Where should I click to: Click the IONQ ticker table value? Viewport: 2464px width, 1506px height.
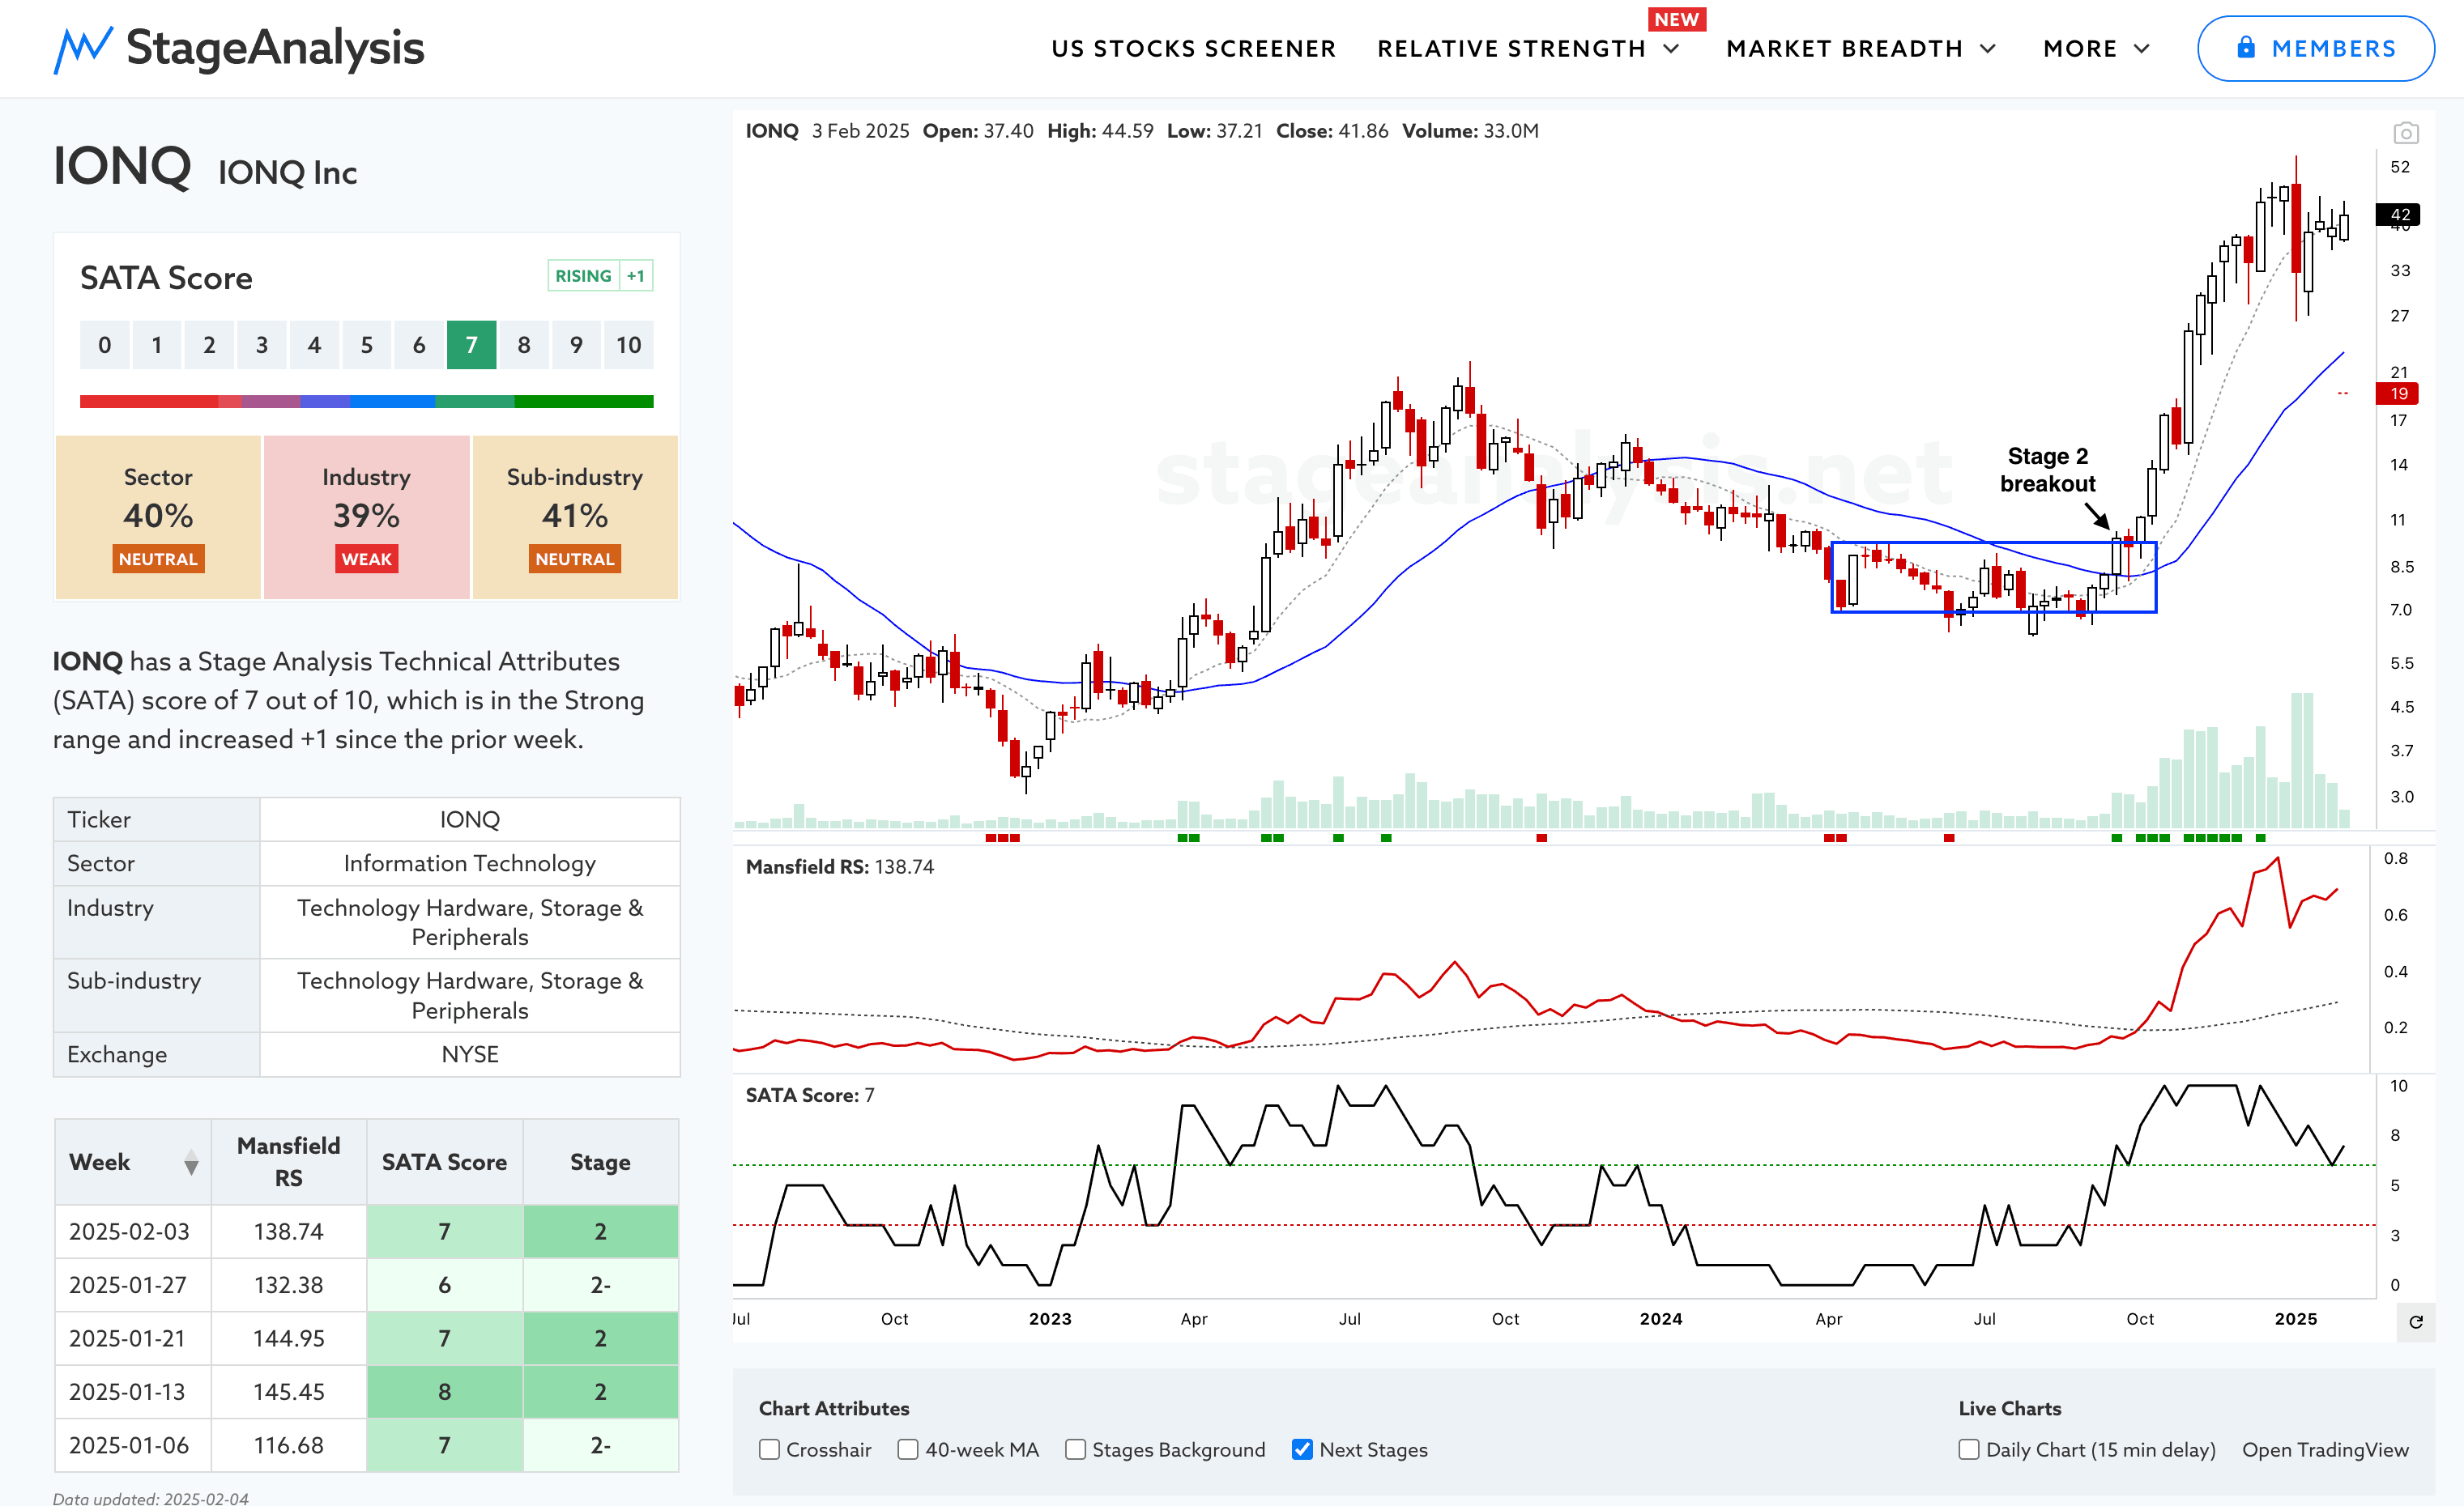click(470, 819)
